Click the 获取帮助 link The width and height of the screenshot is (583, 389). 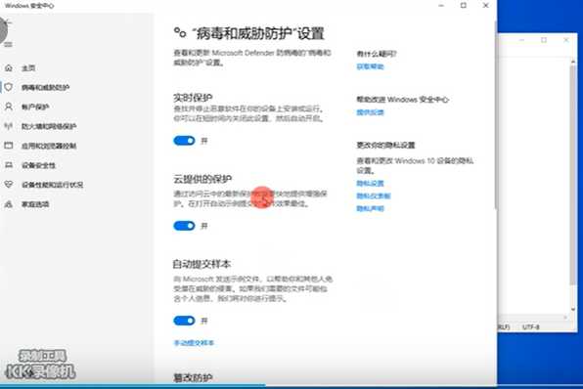click(x=370, y=66)
